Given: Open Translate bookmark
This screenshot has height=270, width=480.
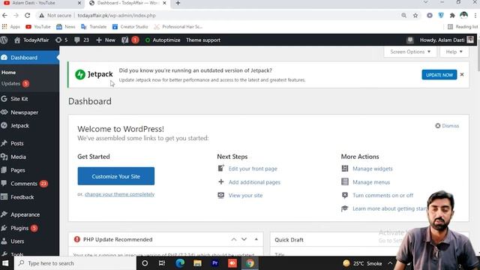Looking at the screenshot, I should [94, 27].
